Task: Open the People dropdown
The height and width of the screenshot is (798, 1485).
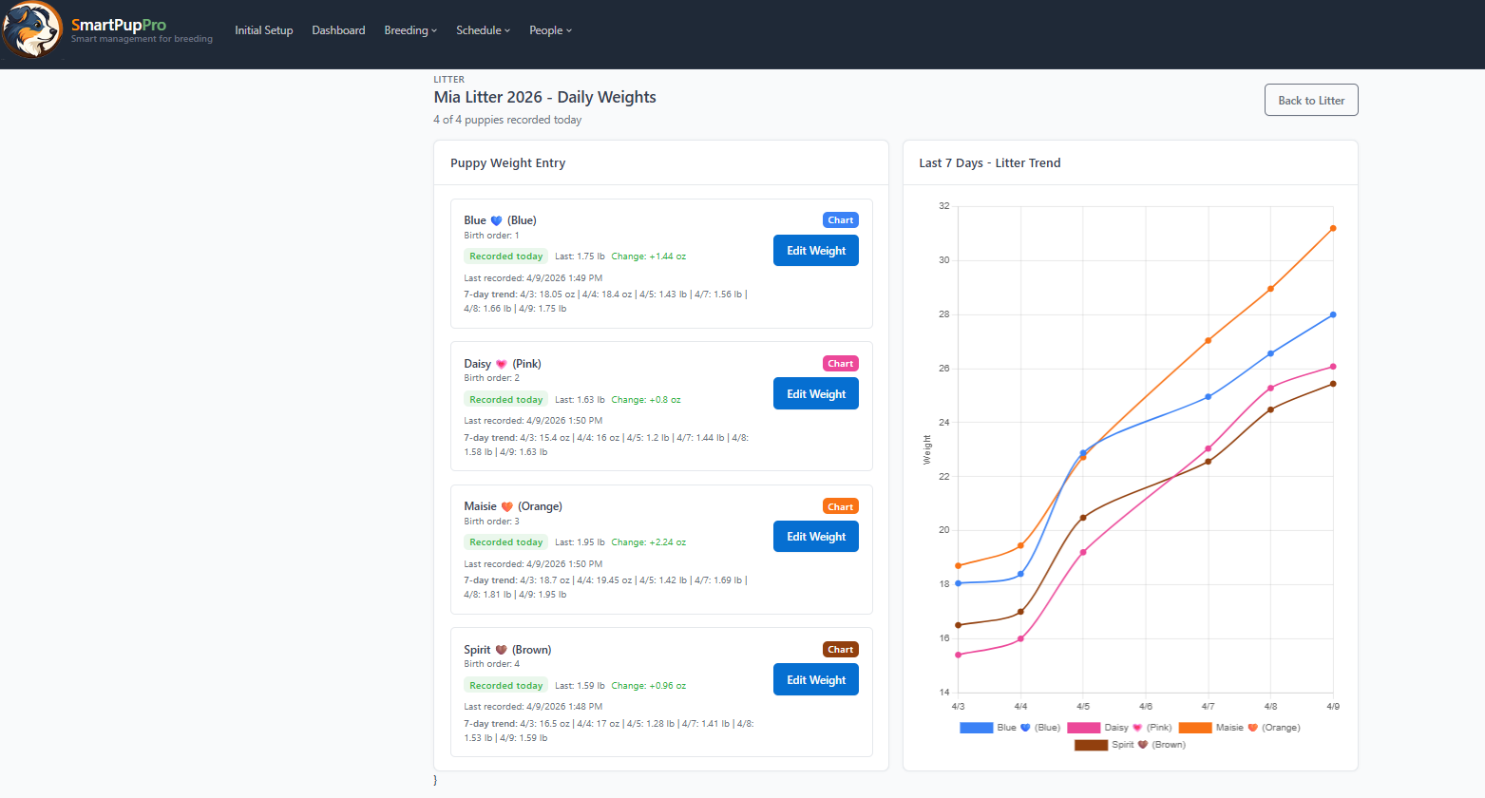Action: click(550, 29)
